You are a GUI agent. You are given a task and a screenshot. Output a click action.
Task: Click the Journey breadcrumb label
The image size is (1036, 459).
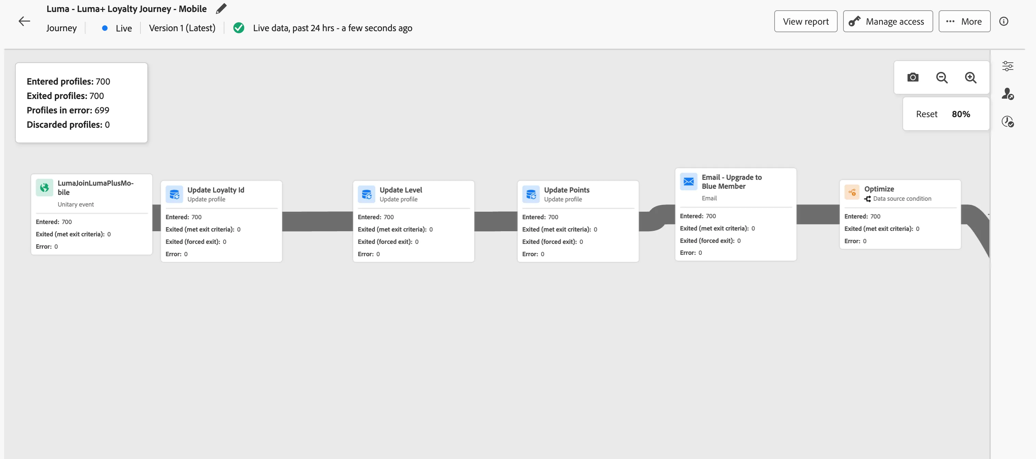click(x=62, y=28)
